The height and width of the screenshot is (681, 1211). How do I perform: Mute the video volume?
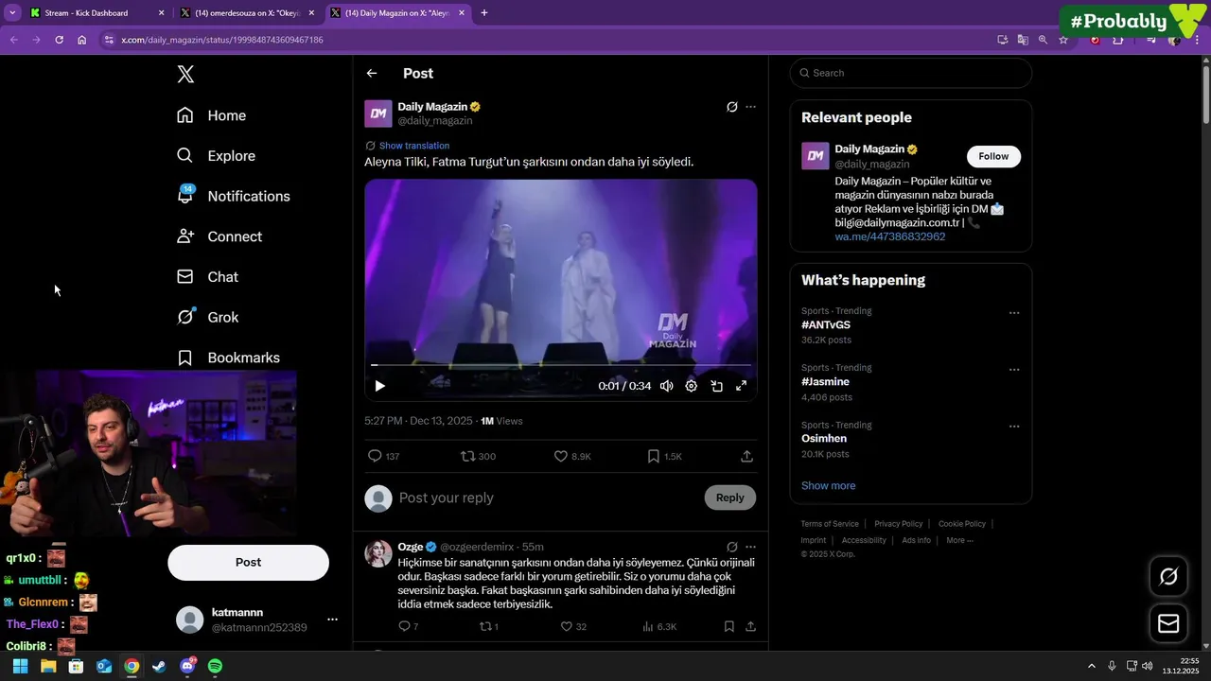[666, 386]
